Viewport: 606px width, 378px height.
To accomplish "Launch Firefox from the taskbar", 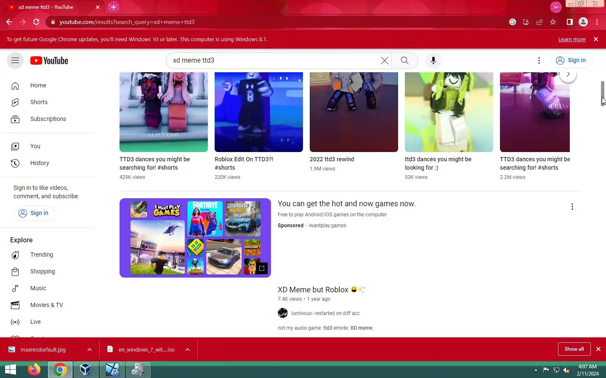I will point(34,370).
